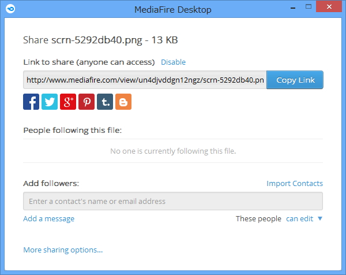Share the file on Blogger
This screenshot has width=346, height=275.
123,102
